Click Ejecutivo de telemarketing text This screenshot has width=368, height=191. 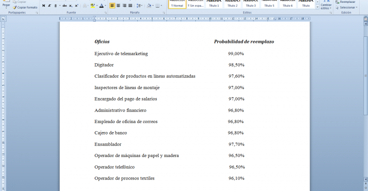tap(121, 54)
